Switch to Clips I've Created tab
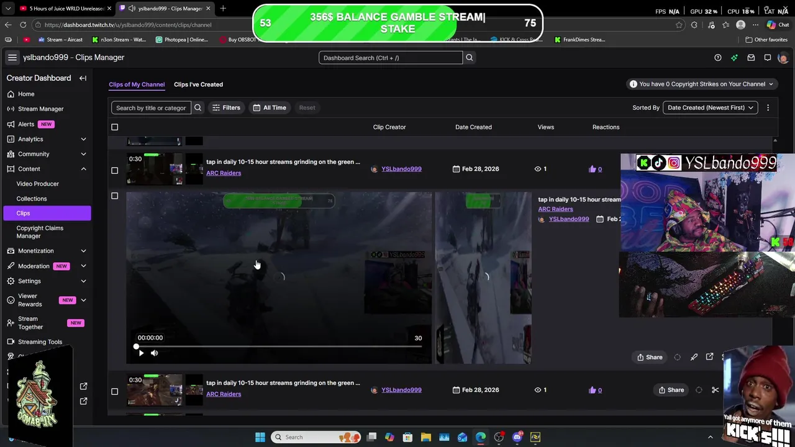795x447 pixels. coord(198,84)
